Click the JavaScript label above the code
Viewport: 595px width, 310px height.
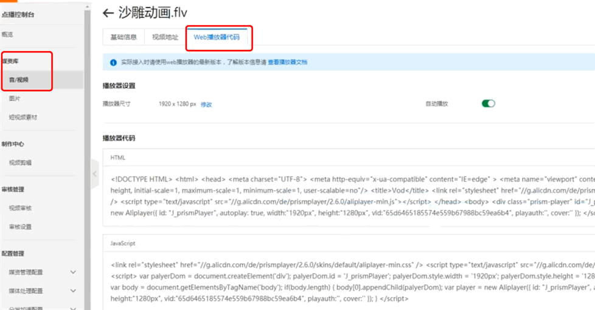[122, 243]
